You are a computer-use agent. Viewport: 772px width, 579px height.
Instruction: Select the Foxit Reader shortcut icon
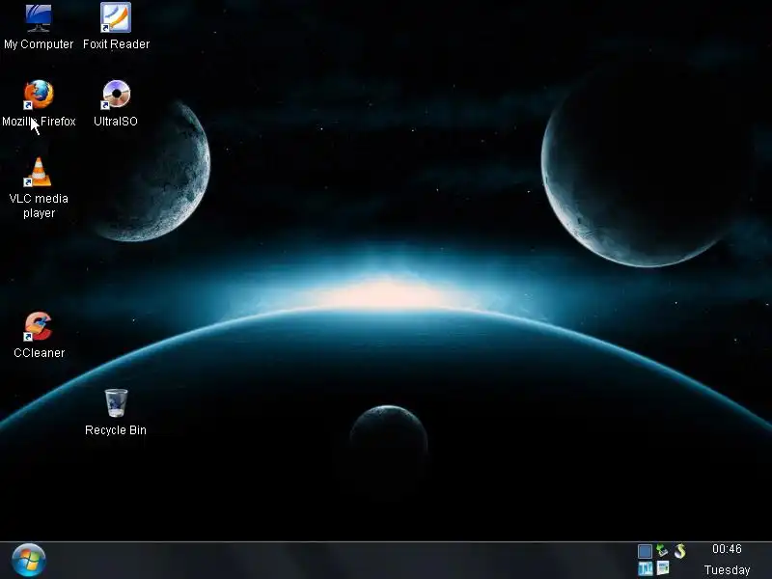click(116, 17)
